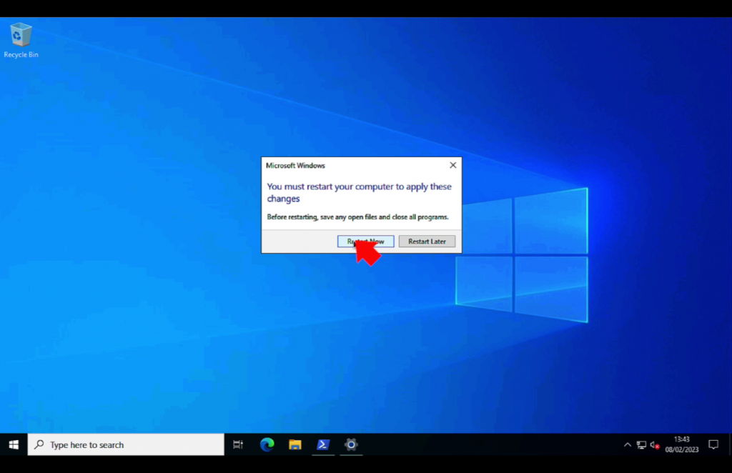This screenshot has width=732, height=473.
Task: Launch Windows PowerShell
Action: (x=322, y=444)
